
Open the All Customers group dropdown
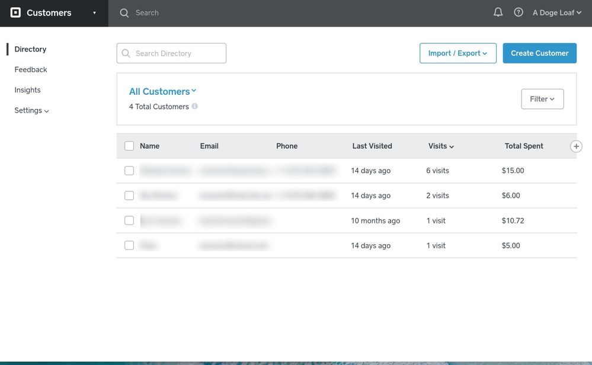click(162, 91)
